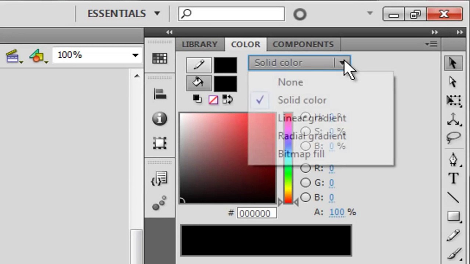Screen dimensions: 470x264
Task: Select the 3D Rotation tool
Action: (x=453, y=119)
